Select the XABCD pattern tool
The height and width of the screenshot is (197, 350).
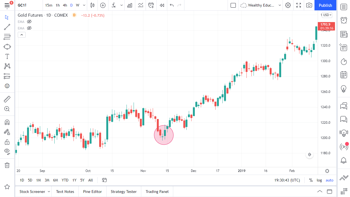(7, 66)
